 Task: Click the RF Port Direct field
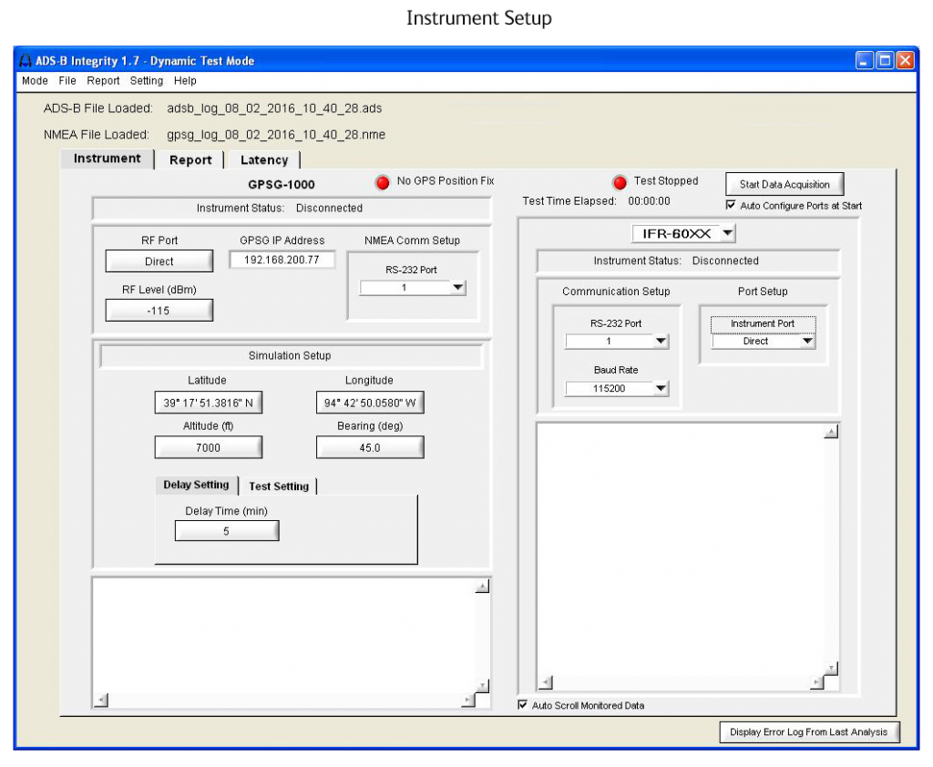coord(159,261)
